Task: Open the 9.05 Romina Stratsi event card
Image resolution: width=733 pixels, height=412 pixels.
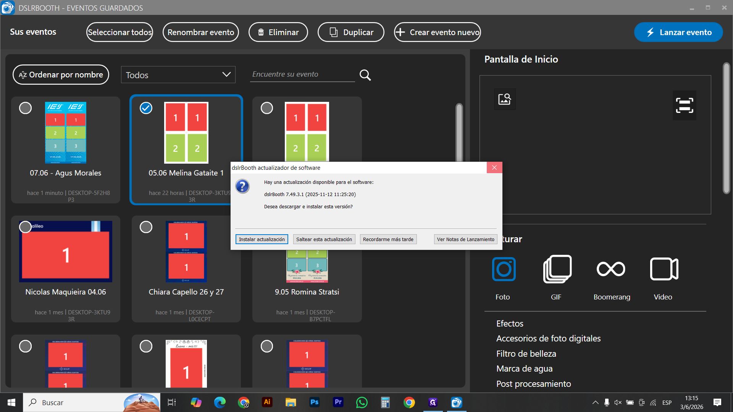Action: pos(307,286)
